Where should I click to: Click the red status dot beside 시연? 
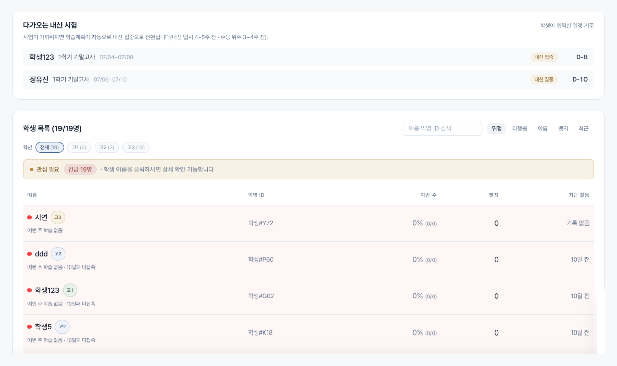tap(29, 217)
